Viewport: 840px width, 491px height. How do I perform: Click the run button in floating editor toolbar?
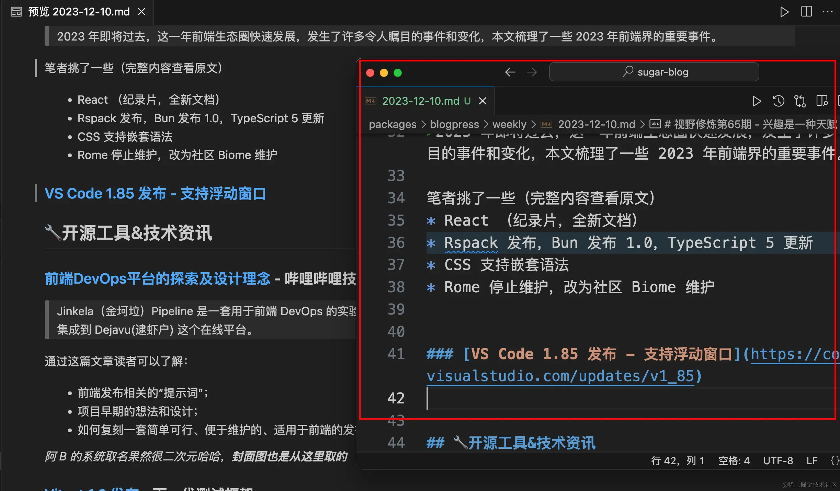[757, 101]
